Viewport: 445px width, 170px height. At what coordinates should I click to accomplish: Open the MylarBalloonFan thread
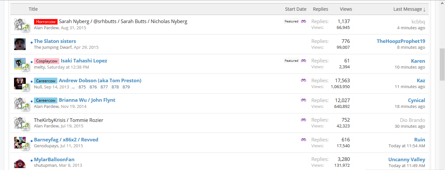tap(54, 159)
